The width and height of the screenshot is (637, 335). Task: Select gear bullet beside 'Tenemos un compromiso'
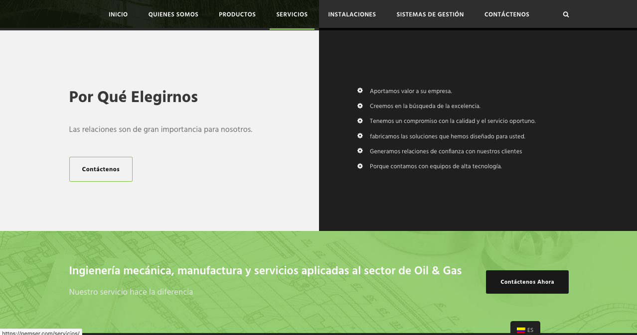tap(360, 121)
